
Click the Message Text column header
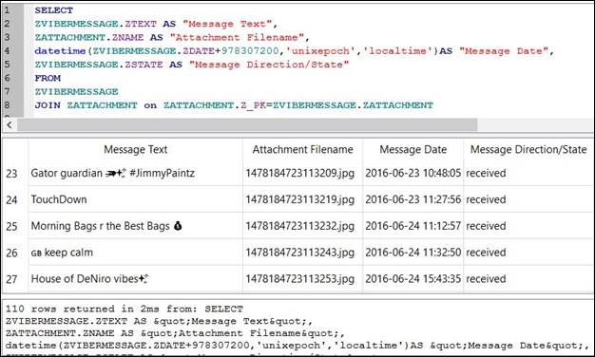click(136, 149)
